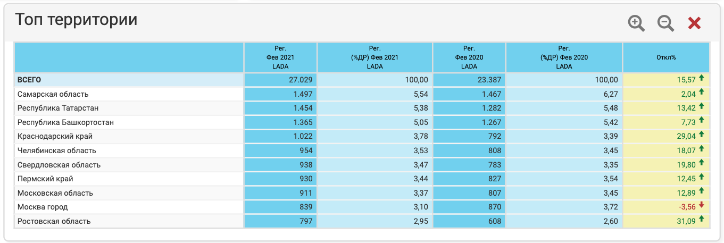Click the Рег. Фев 2021 LADA column header

click(x=280, y=57)
